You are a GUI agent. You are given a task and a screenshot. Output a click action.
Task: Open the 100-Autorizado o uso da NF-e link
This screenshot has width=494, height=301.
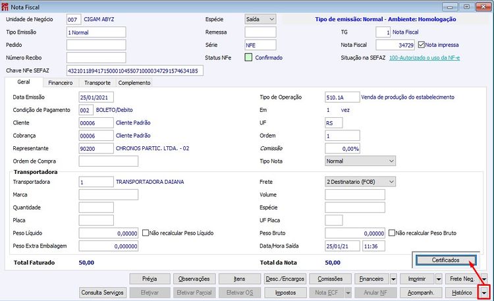click(x=424, y=58)
